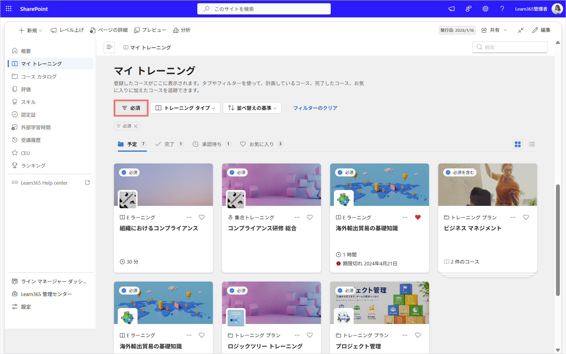The height and width of the screenshot is (354, 566).
Task: Favorite the プロジェクト管理 training plan
Action: pos(418,335)
